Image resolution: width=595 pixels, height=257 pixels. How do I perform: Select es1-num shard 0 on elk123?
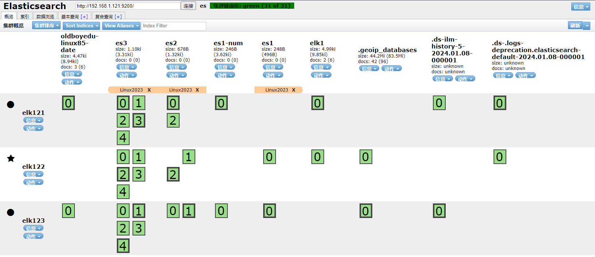coord(221,211)
